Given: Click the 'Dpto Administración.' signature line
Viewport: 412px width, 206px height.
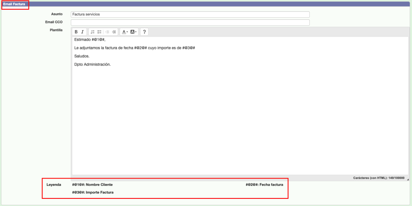Looking at the screenshot, I should point(92,64).
